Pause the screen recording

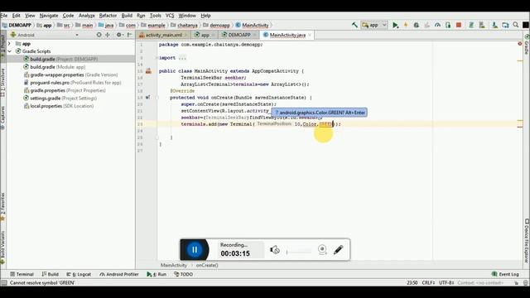point(195,250)
